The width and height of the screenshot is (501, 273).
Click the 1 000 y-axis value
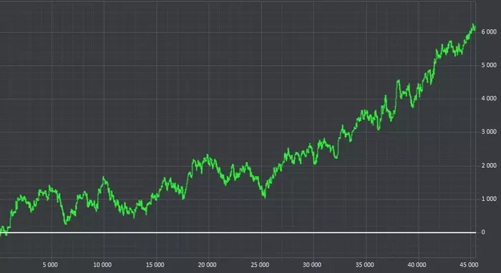[489, 199]
